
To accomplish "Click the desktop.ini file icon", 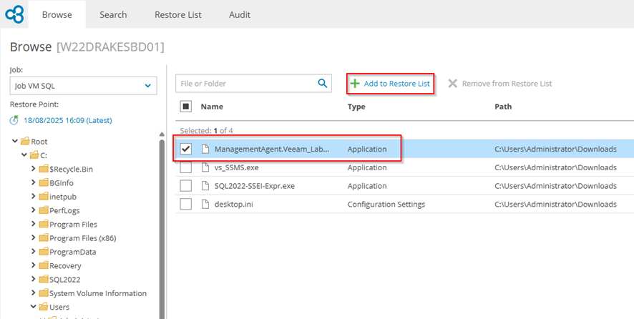I will click(204, 205).
